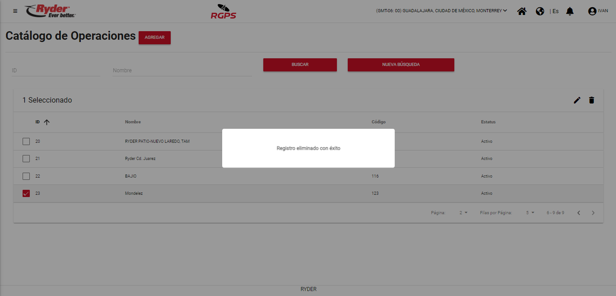Click the AGREGAR button

pos(154,38)
